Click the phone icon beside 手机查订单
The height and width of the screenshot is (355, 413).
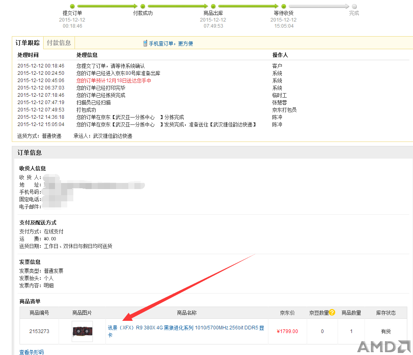pyautogui.click(x=145, y=44)
